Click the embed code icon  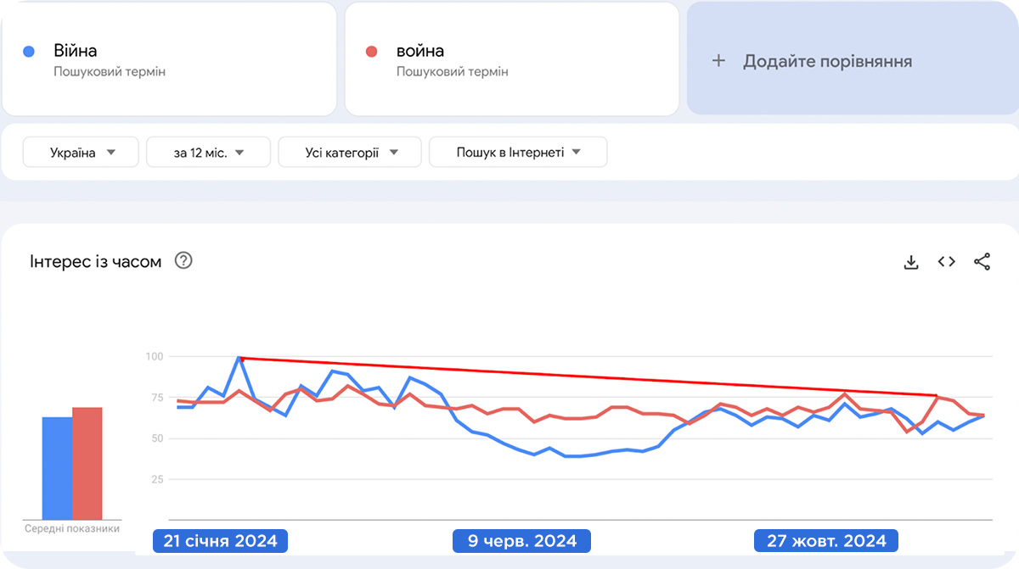[x=947, y=262]
